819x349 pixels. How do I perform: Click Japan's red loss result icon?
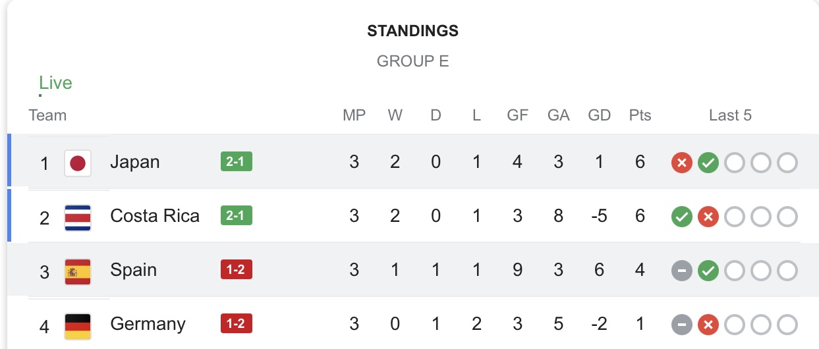[681, 163]
